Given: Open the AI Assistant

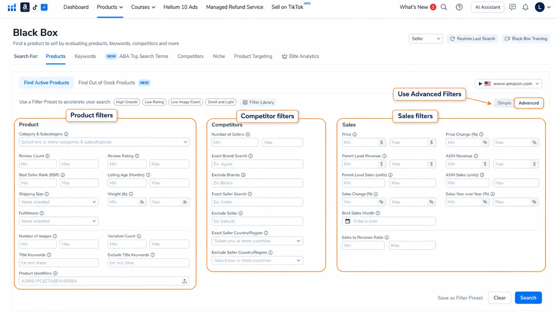Looking at the screenshot, I should (x=487, y=7).
